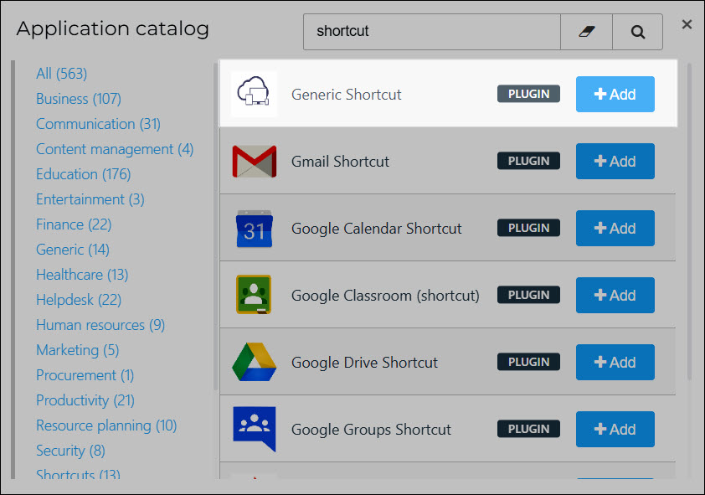Click the Google Classroom chalkboard icon
Screen dimensions: 705x495
point(254,295)
